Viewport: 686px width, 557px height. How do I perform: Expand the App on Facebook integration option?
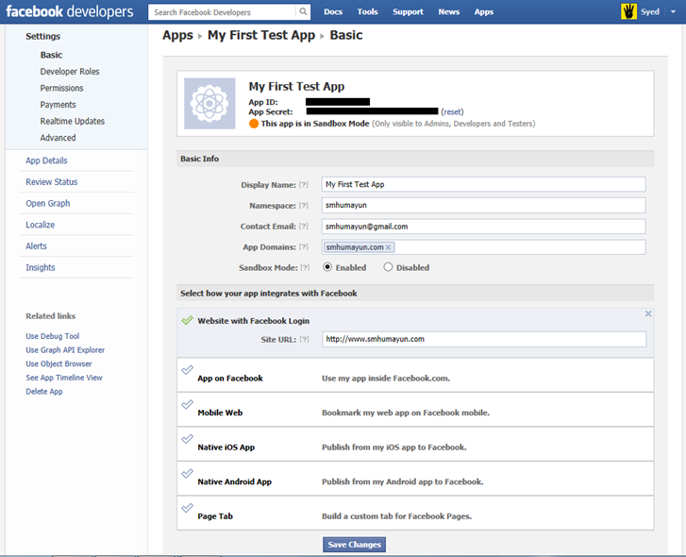415,375
